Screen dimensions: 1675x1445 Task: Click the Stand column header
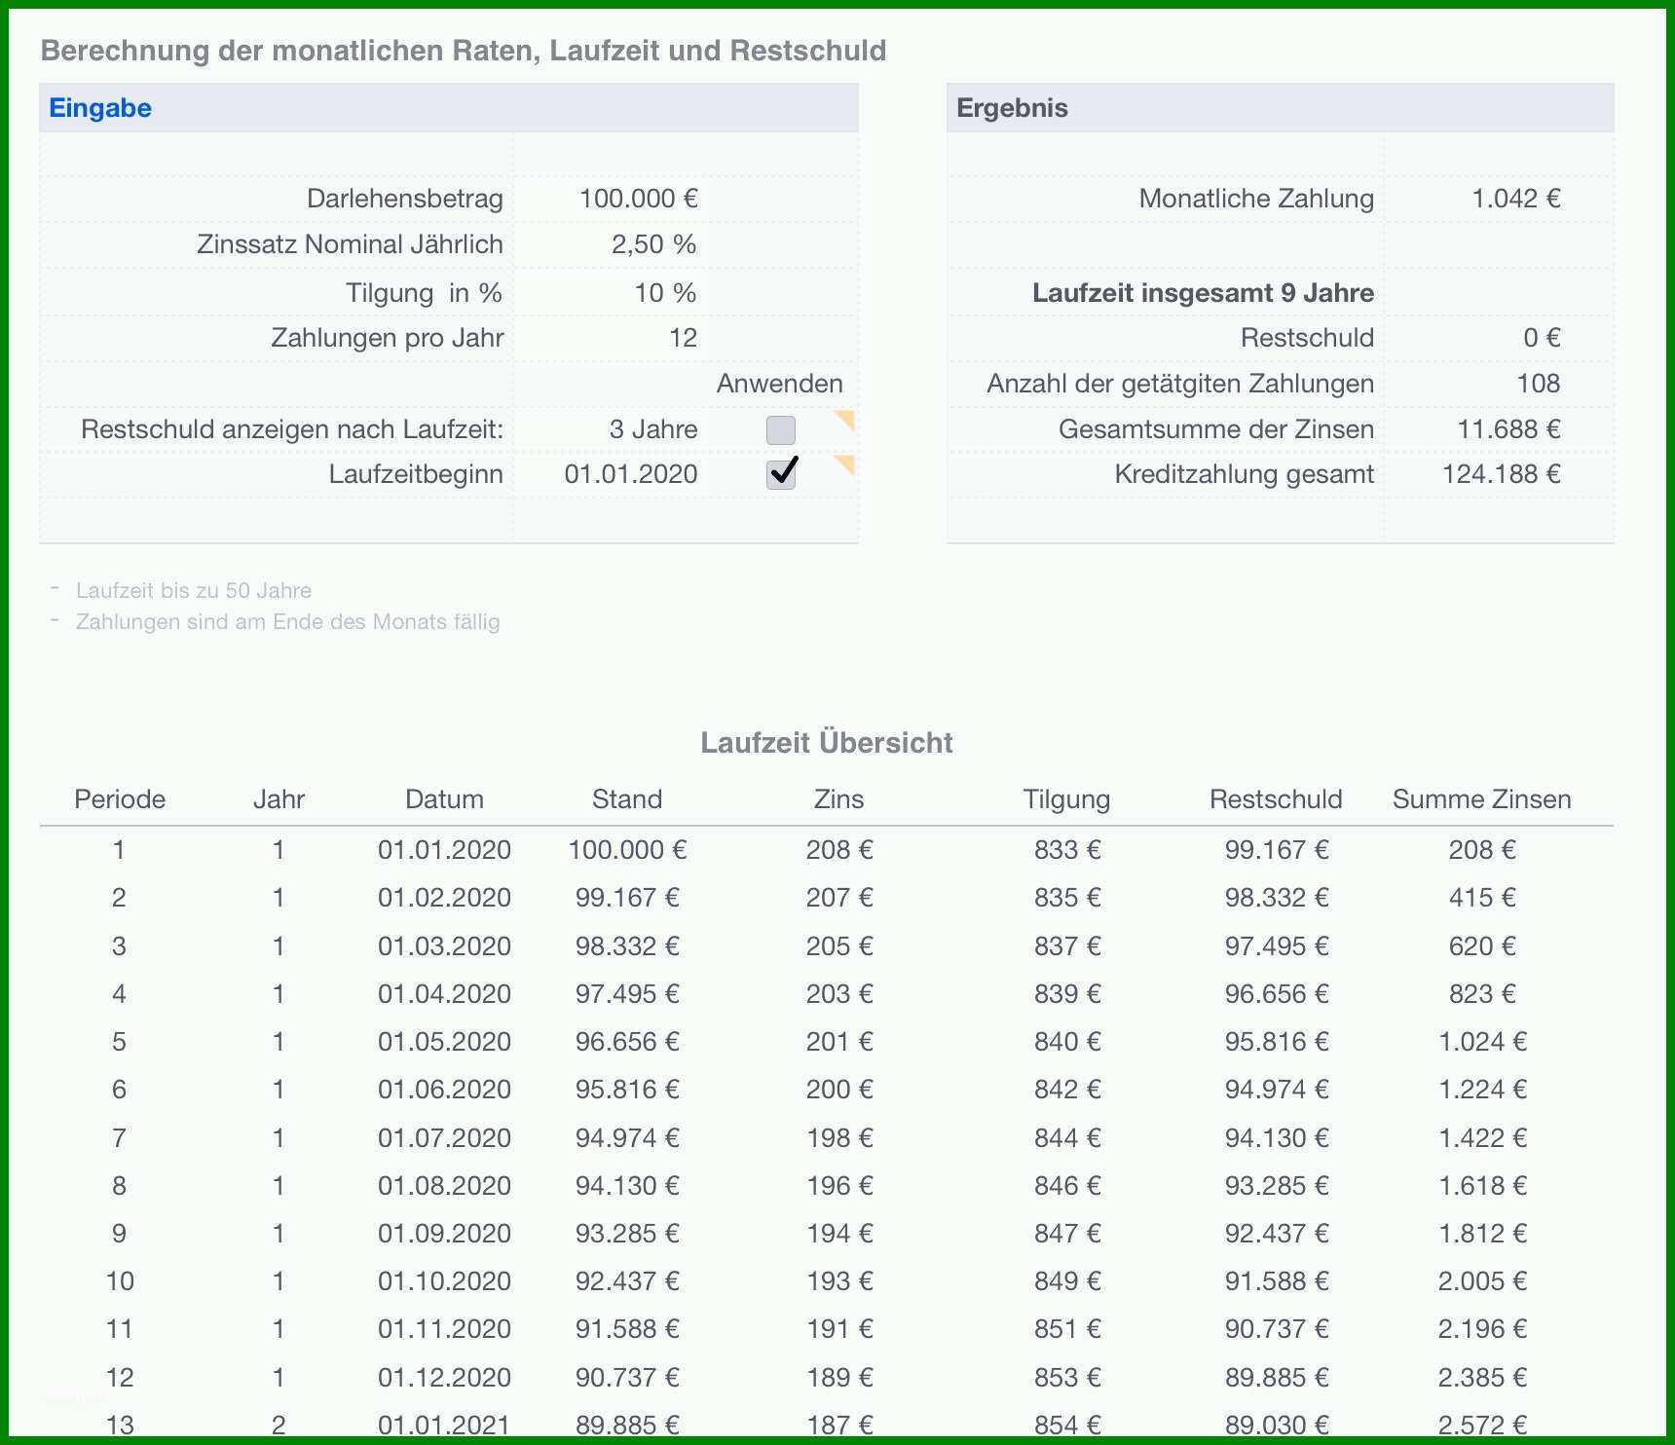tap(627, 799)
